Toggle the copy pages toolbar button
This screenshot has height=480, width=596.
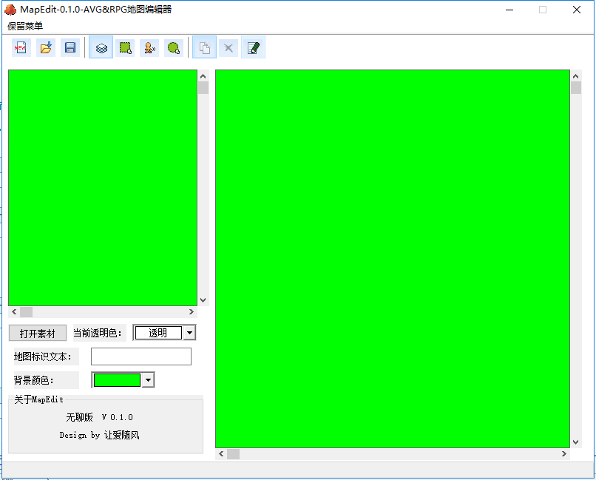tap(205, 48)
